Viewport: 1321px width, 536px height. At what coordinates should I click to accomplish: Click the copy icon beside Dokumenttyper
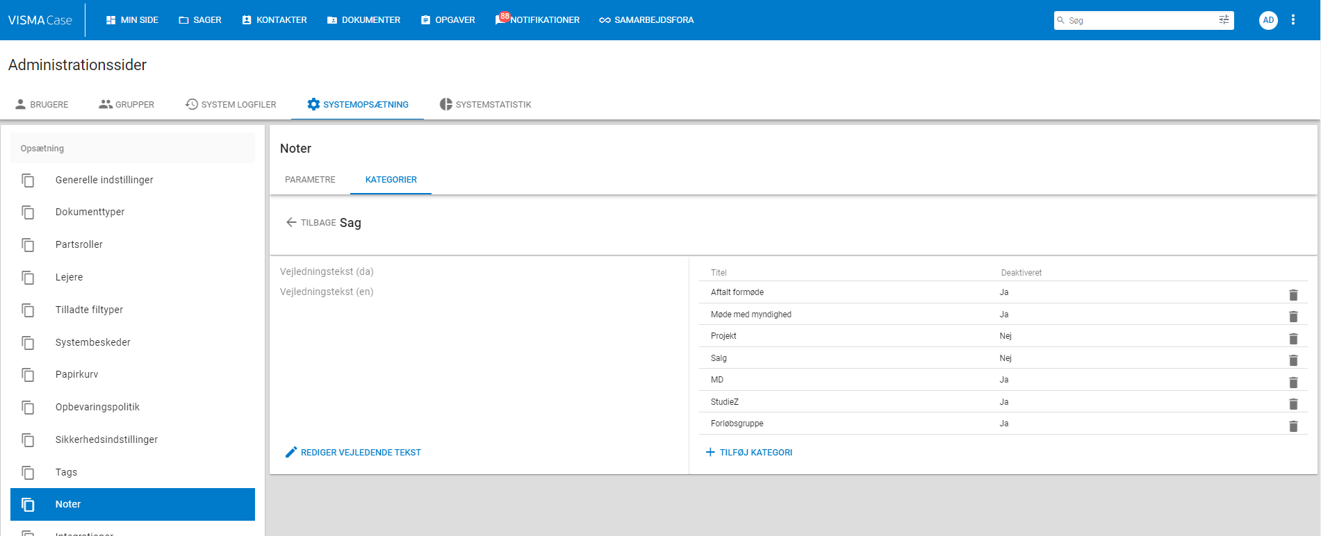28,212
